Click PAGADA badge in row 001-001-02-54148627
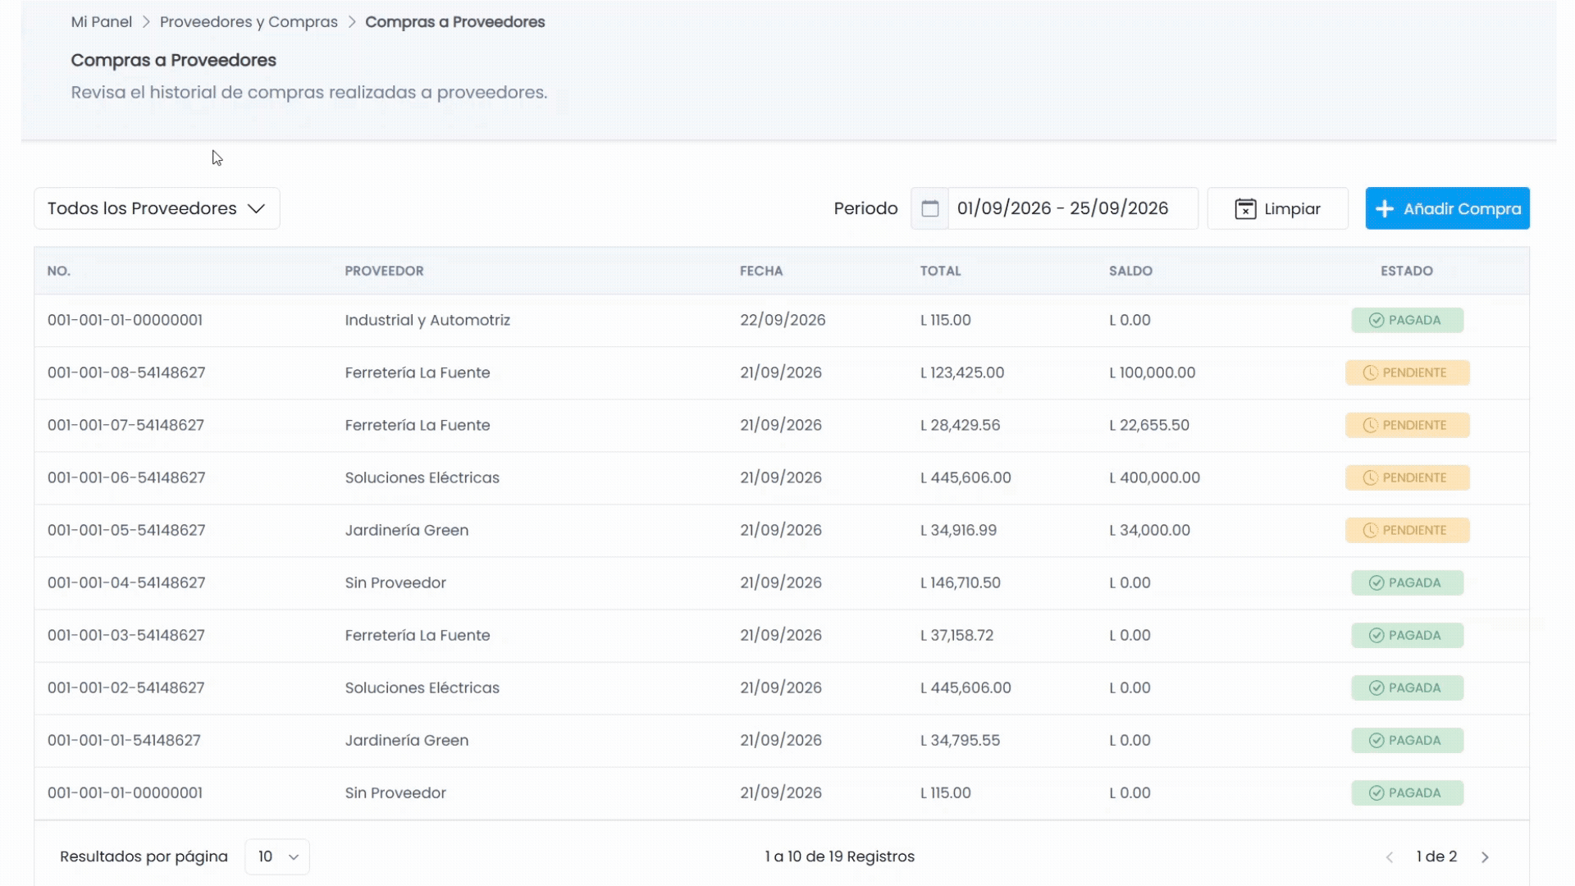1575x886 pixels. (x=1407, y=687)
